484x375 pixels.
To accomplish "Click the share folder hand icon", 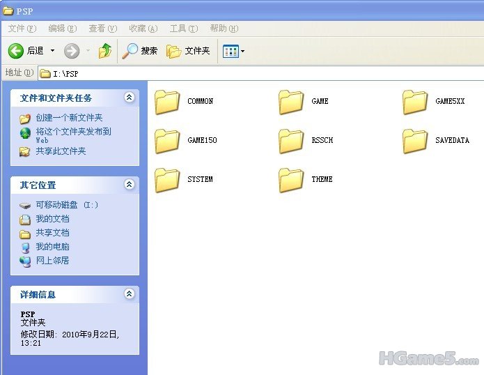I will coord(24,151).
